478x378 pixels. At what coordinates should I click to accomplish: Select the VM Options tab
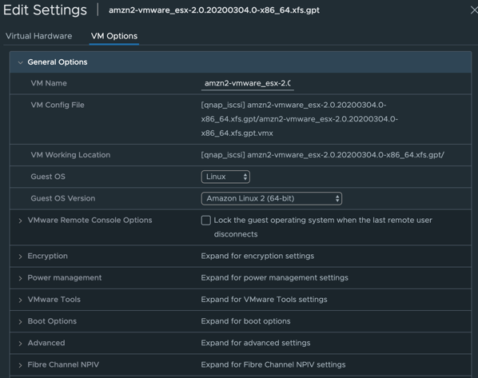(114, 36)
